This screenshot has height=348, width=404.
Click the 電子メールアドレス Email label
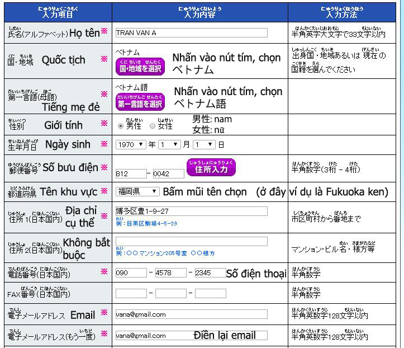click(51, 314)
